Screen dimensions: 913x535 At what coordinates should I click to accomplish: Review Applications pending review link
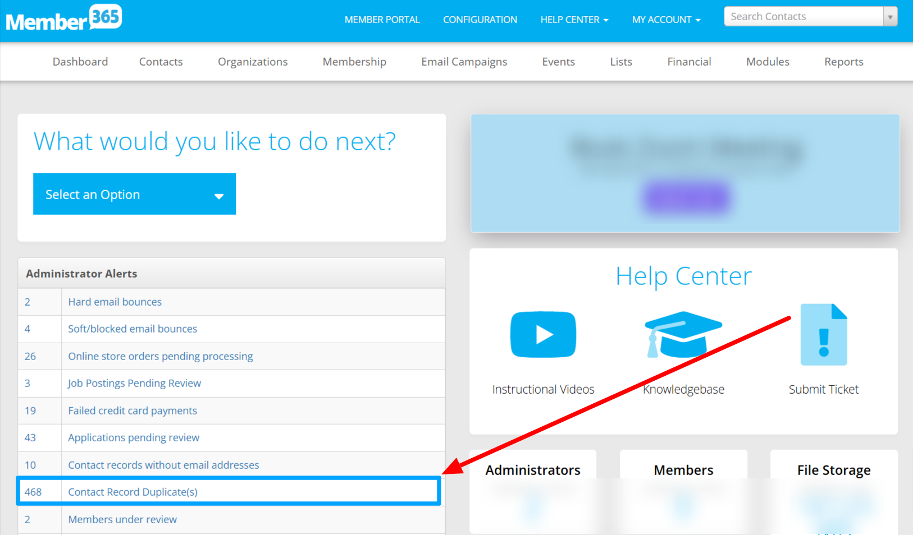[x=134, y=437]
